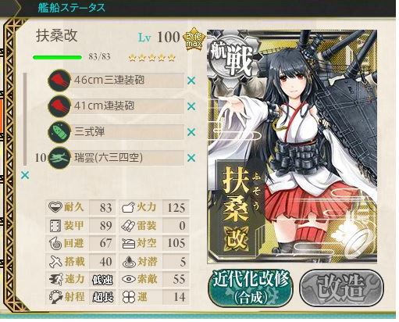Click the aircraft icon beside 搭載

[x=55, y=261]
